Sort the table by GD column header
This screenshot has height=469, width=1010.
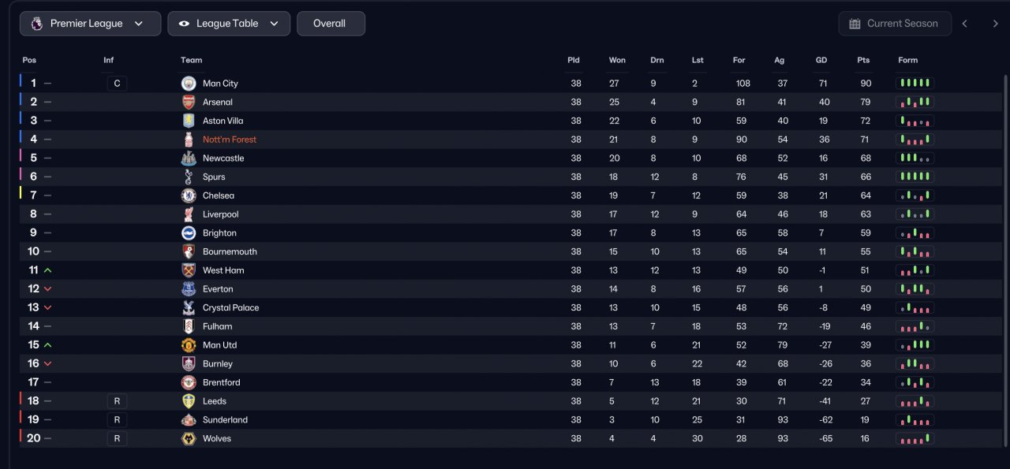pyautogui.click(x=821, y=60)
